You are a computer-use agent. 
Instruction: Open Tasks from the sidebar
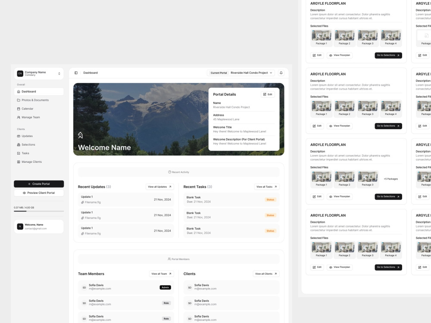[x=39, y=153]
